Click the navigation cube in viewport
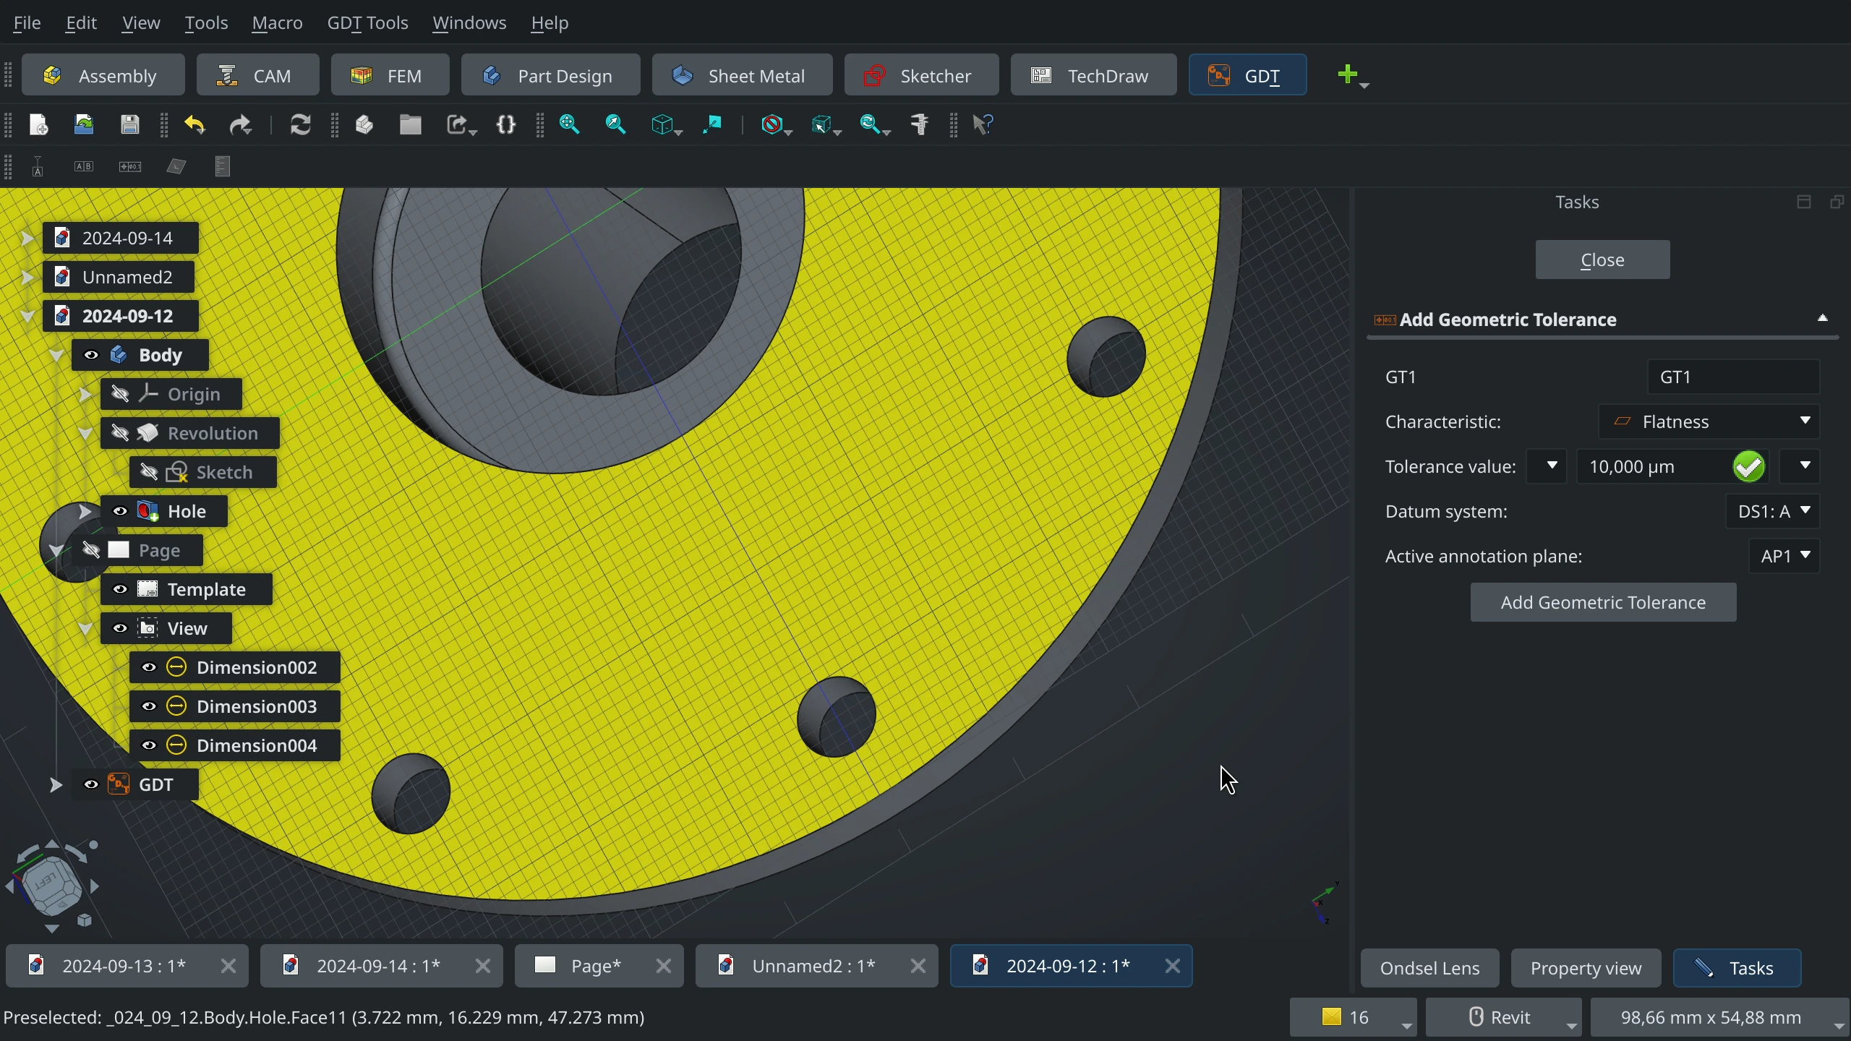 pos(52,886)
